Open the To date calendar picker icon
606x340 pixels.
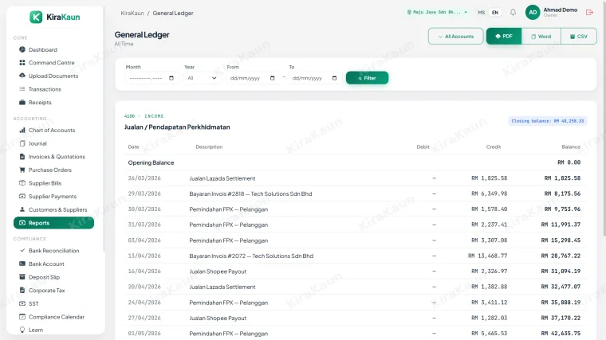[334, 78]
